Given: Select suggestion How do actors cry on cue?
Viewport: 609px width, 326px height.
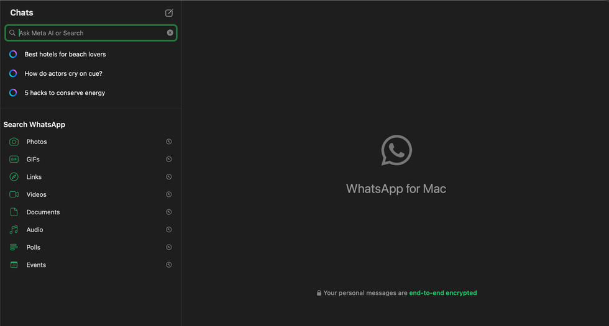Looking at the screenshot, I should pyautogui.click(x=63, y=73).
